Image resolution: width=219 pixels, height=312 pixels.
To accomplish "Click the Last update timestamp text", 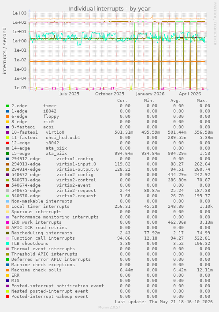I will pos(164,302).
